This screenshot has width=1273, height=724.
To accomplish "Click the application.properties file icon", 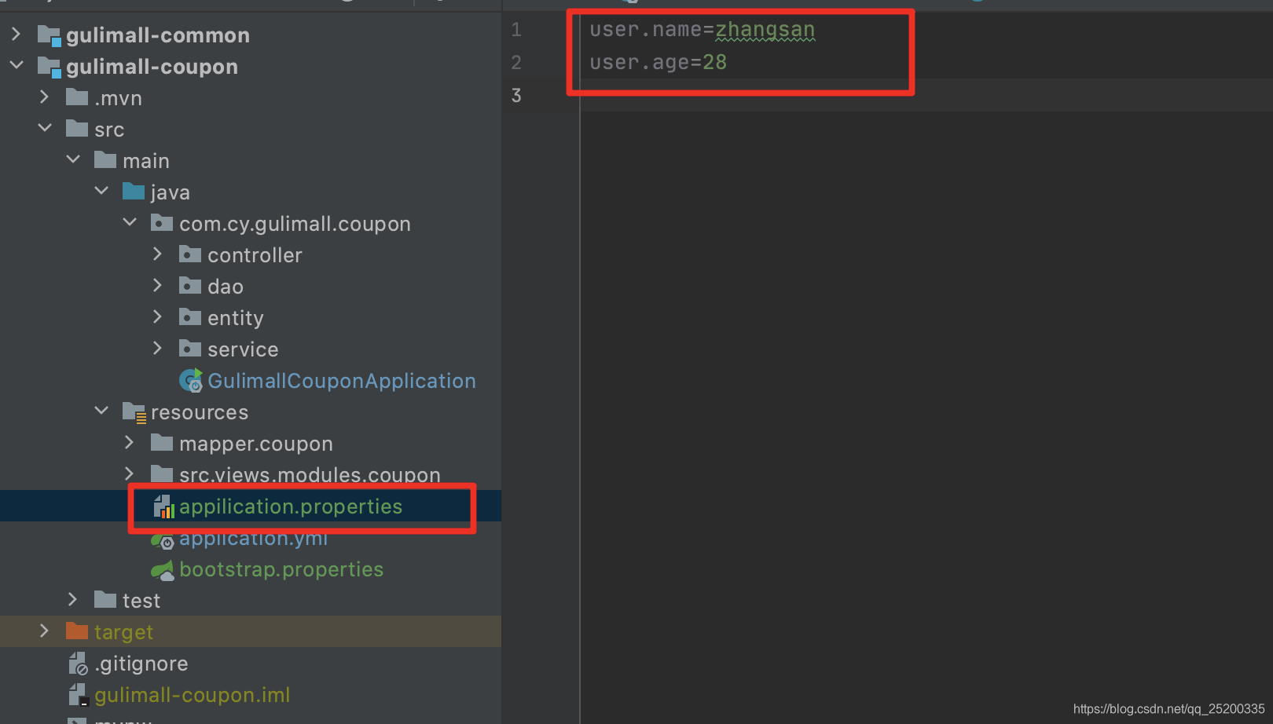I will (x=163, y=506).
